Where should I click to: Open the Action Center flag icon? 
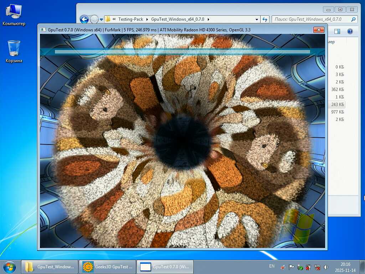click(292, 267)
